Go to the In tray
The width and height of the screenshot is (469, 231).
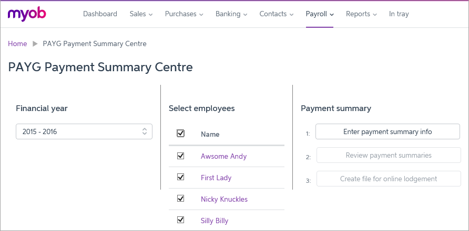coord(399,14)
